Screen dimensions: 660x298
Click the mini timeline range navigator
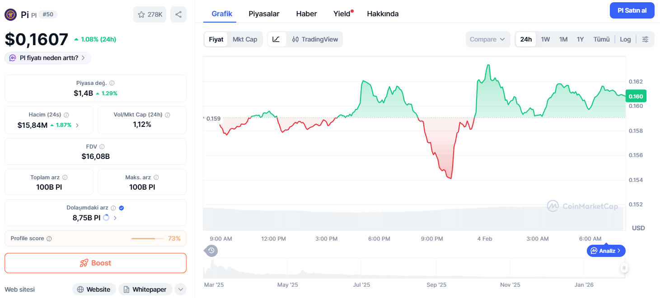pyautogui.click(x=413, y=268)
